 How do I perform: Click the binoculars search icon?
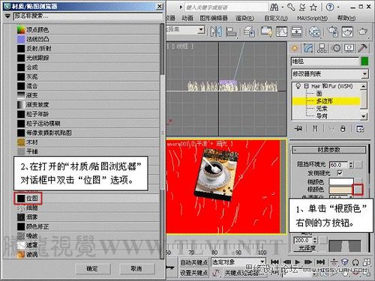[x=274, y=7]
